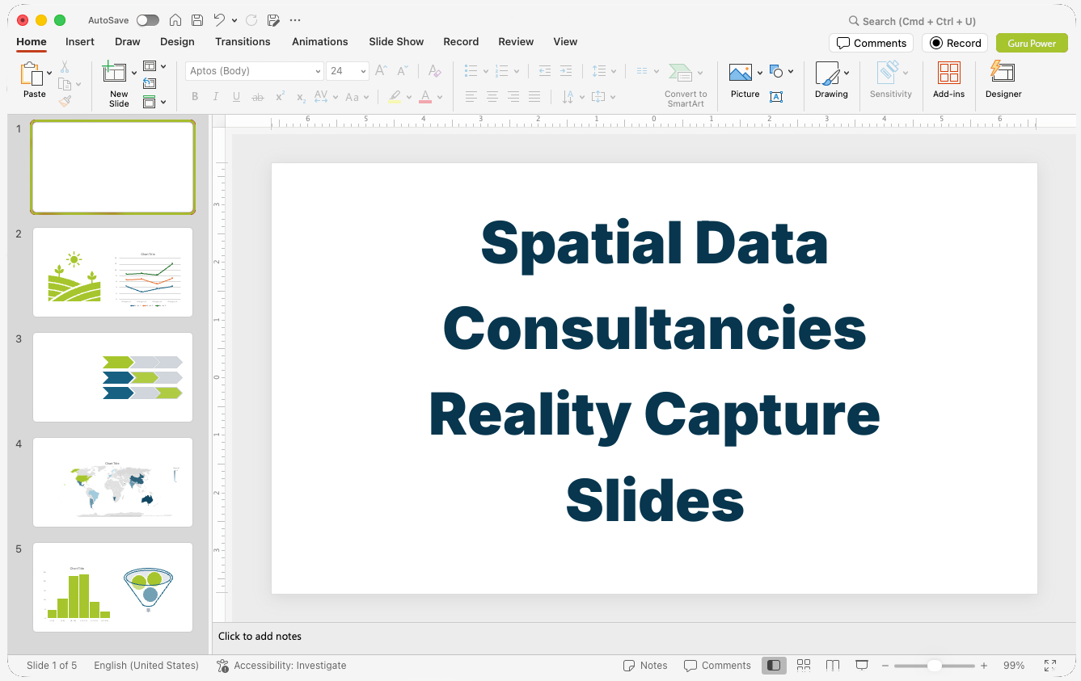This screenshot has width=1081, height=681.
Task: Expand the Paste options arrow
Action: click(x=49, y=73)
